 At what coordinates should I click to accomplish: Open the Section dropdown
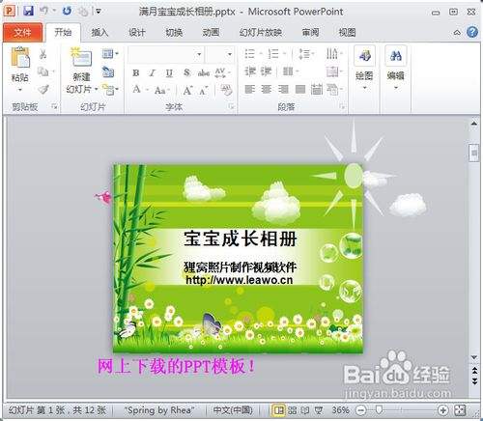(109, 89)
